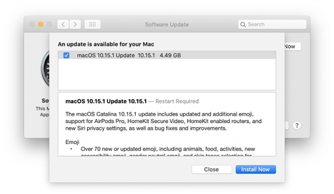Click the Software Update window title

tap(167, 25)
